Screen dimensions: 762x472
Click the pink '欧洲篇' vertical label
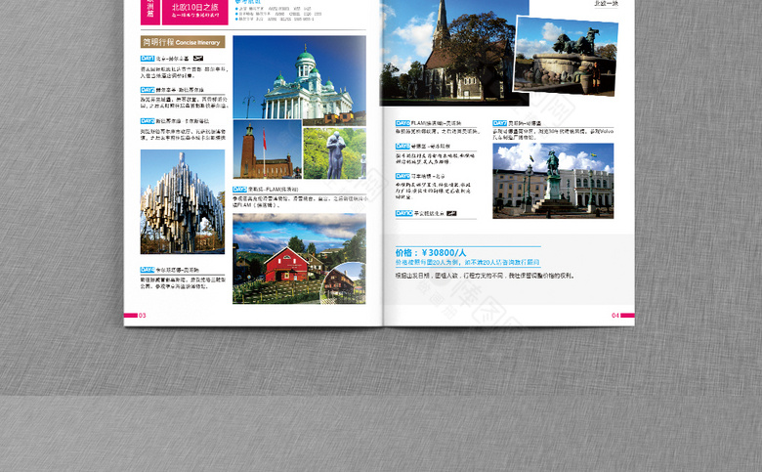[150, 12]
